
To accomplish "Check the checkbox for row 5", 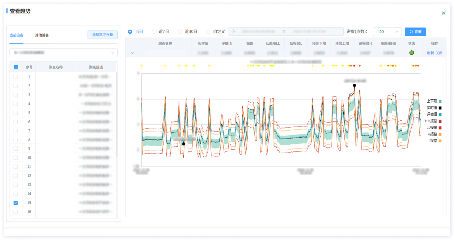I will pos(16,113).
